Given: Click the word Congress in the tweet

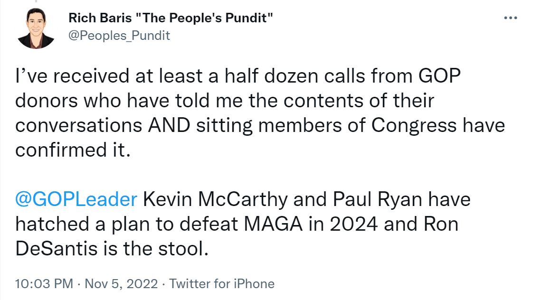Looking at the screenshot, I should (414, 125).
